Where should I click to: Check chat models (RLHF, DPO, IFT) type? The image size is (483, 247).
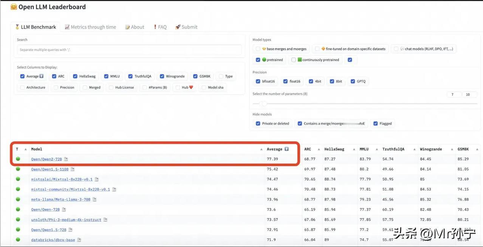396,49
